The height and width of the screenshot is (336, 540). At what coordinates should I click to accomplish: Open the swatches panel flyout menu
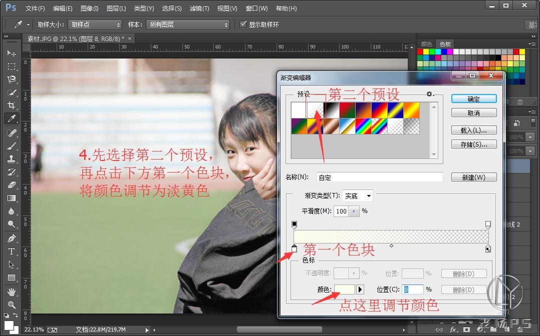click(532, 43)
